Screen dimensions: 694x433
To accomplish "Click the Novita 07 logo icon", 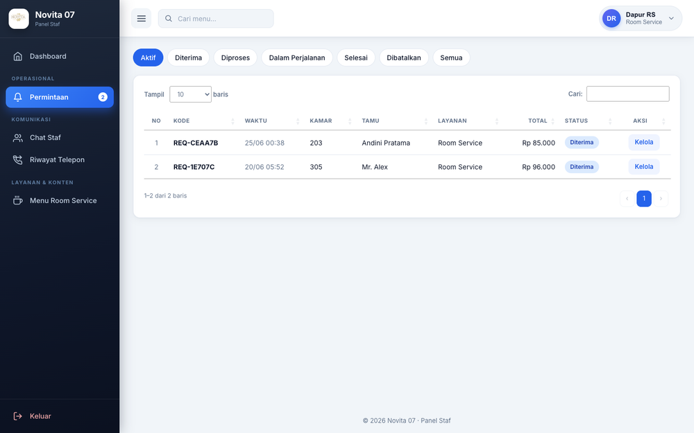I will coord(19,19).
